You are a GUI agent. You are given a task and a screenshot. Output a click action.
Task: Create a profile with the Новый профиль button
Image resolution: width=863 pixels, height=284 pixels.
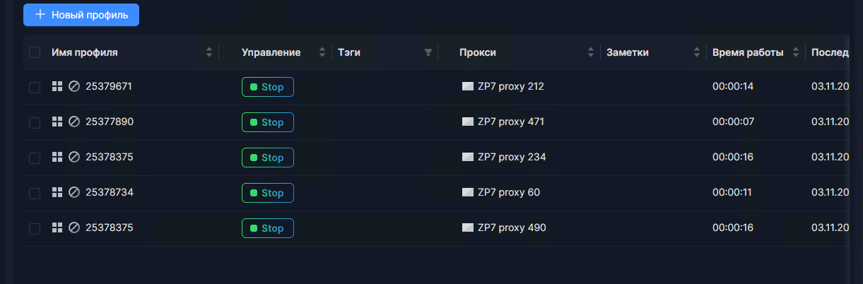coord(81,15)
